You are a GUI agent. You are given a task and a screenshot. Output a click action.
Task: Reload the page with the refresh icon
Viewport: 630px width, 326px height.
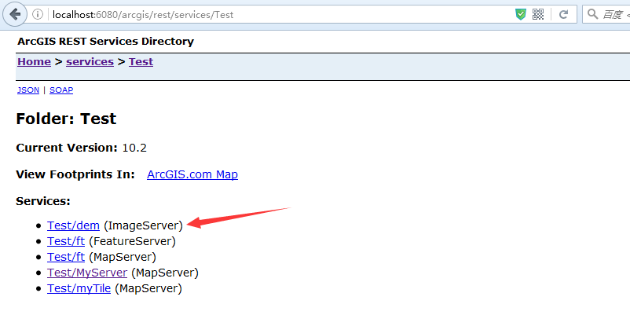pyautogui.click(x=564, y=14)
